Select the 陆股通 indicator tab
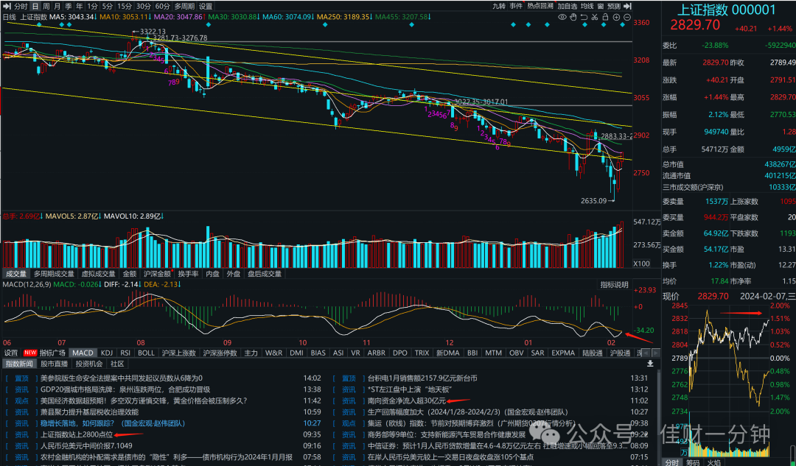This screenshot has width=796, height=466. pyautogui.click(x=593, y=353)
